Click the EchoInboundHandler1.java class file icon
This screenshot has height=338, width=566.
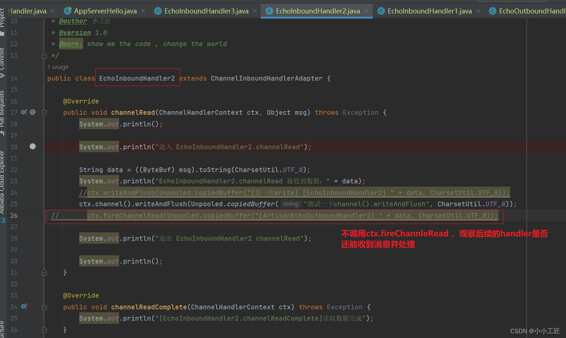point(381,11)
